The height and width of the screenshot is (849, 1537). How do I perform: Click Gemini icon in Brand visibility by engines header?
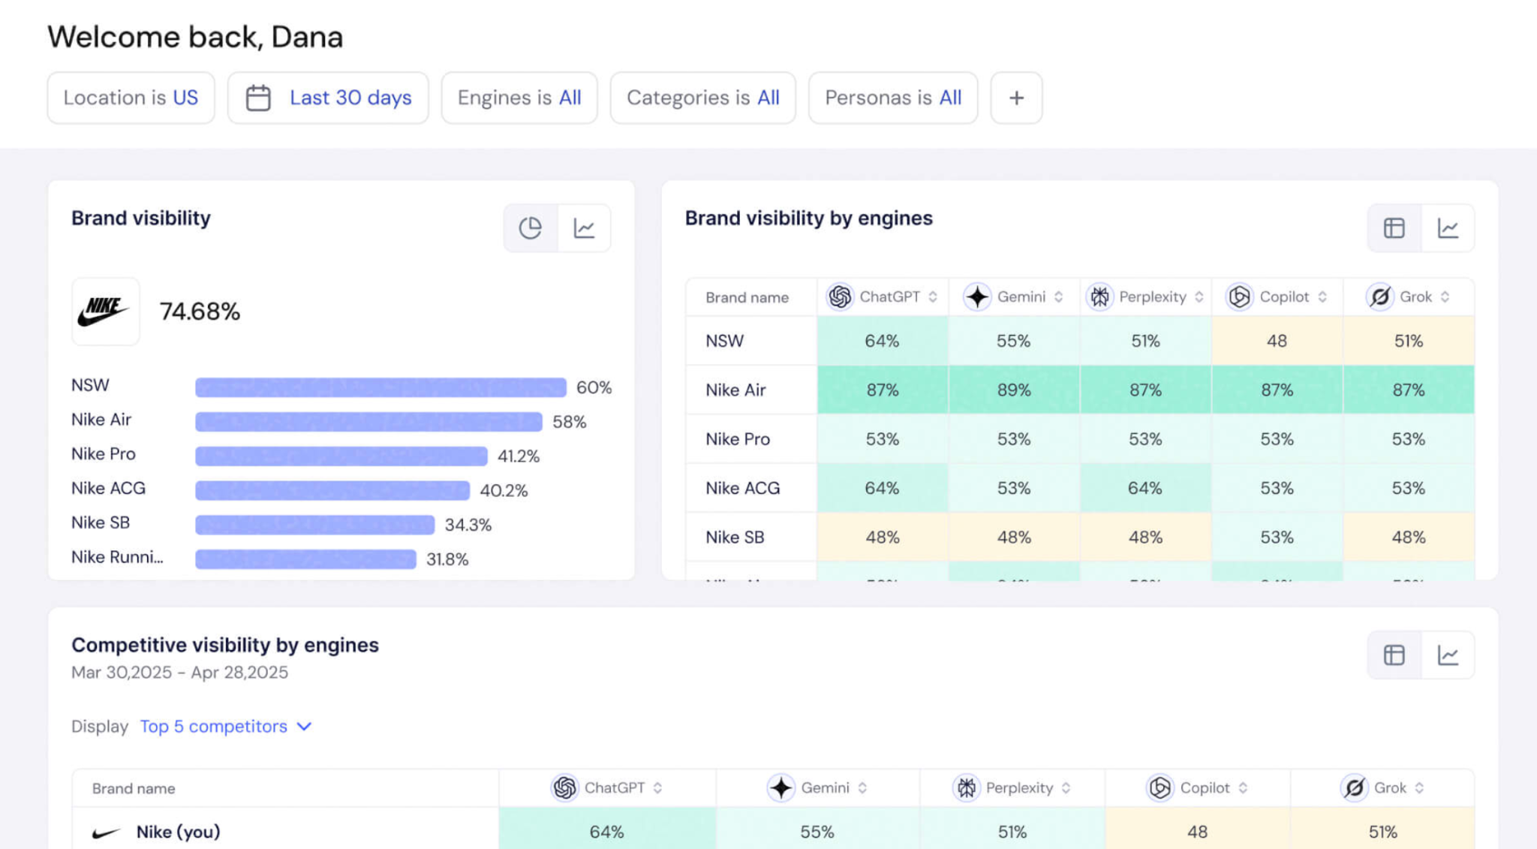pos(977,297)
